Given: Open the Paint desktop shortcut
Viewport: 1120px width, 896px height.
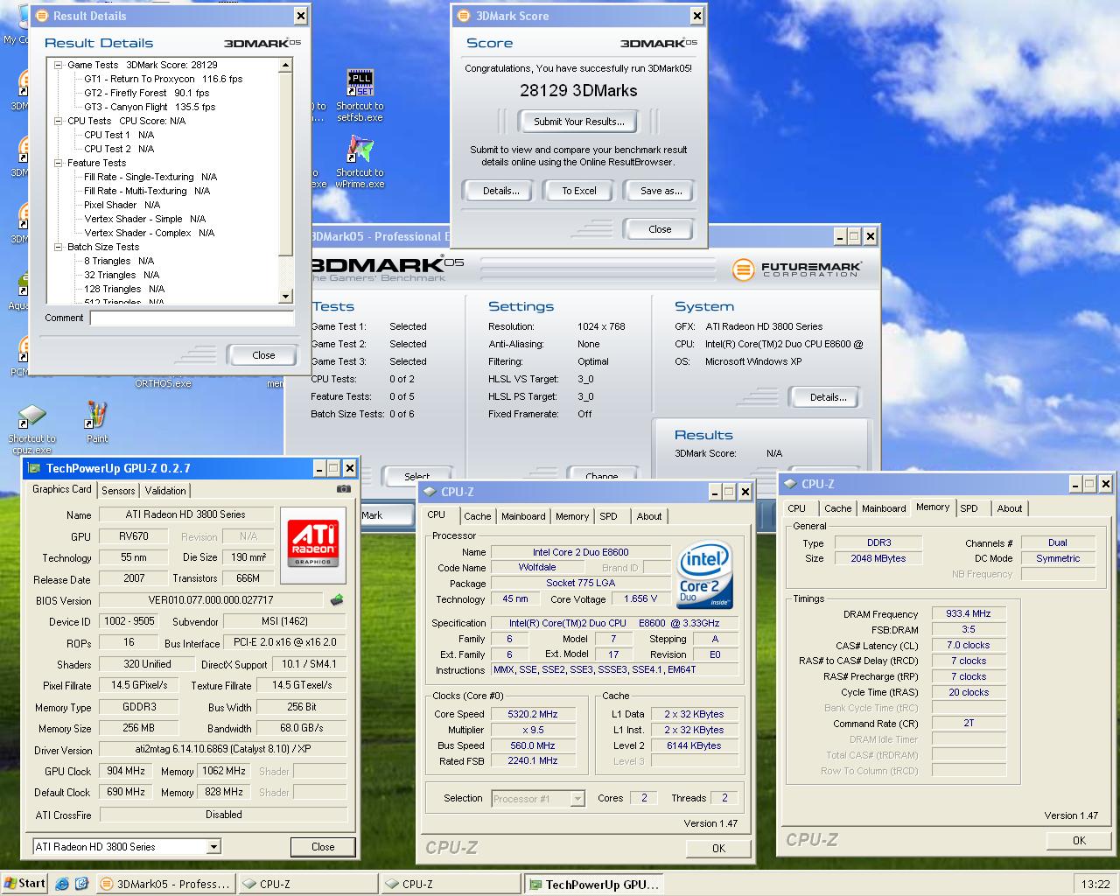Looking at the screenshot, I should tap(97, 422).
